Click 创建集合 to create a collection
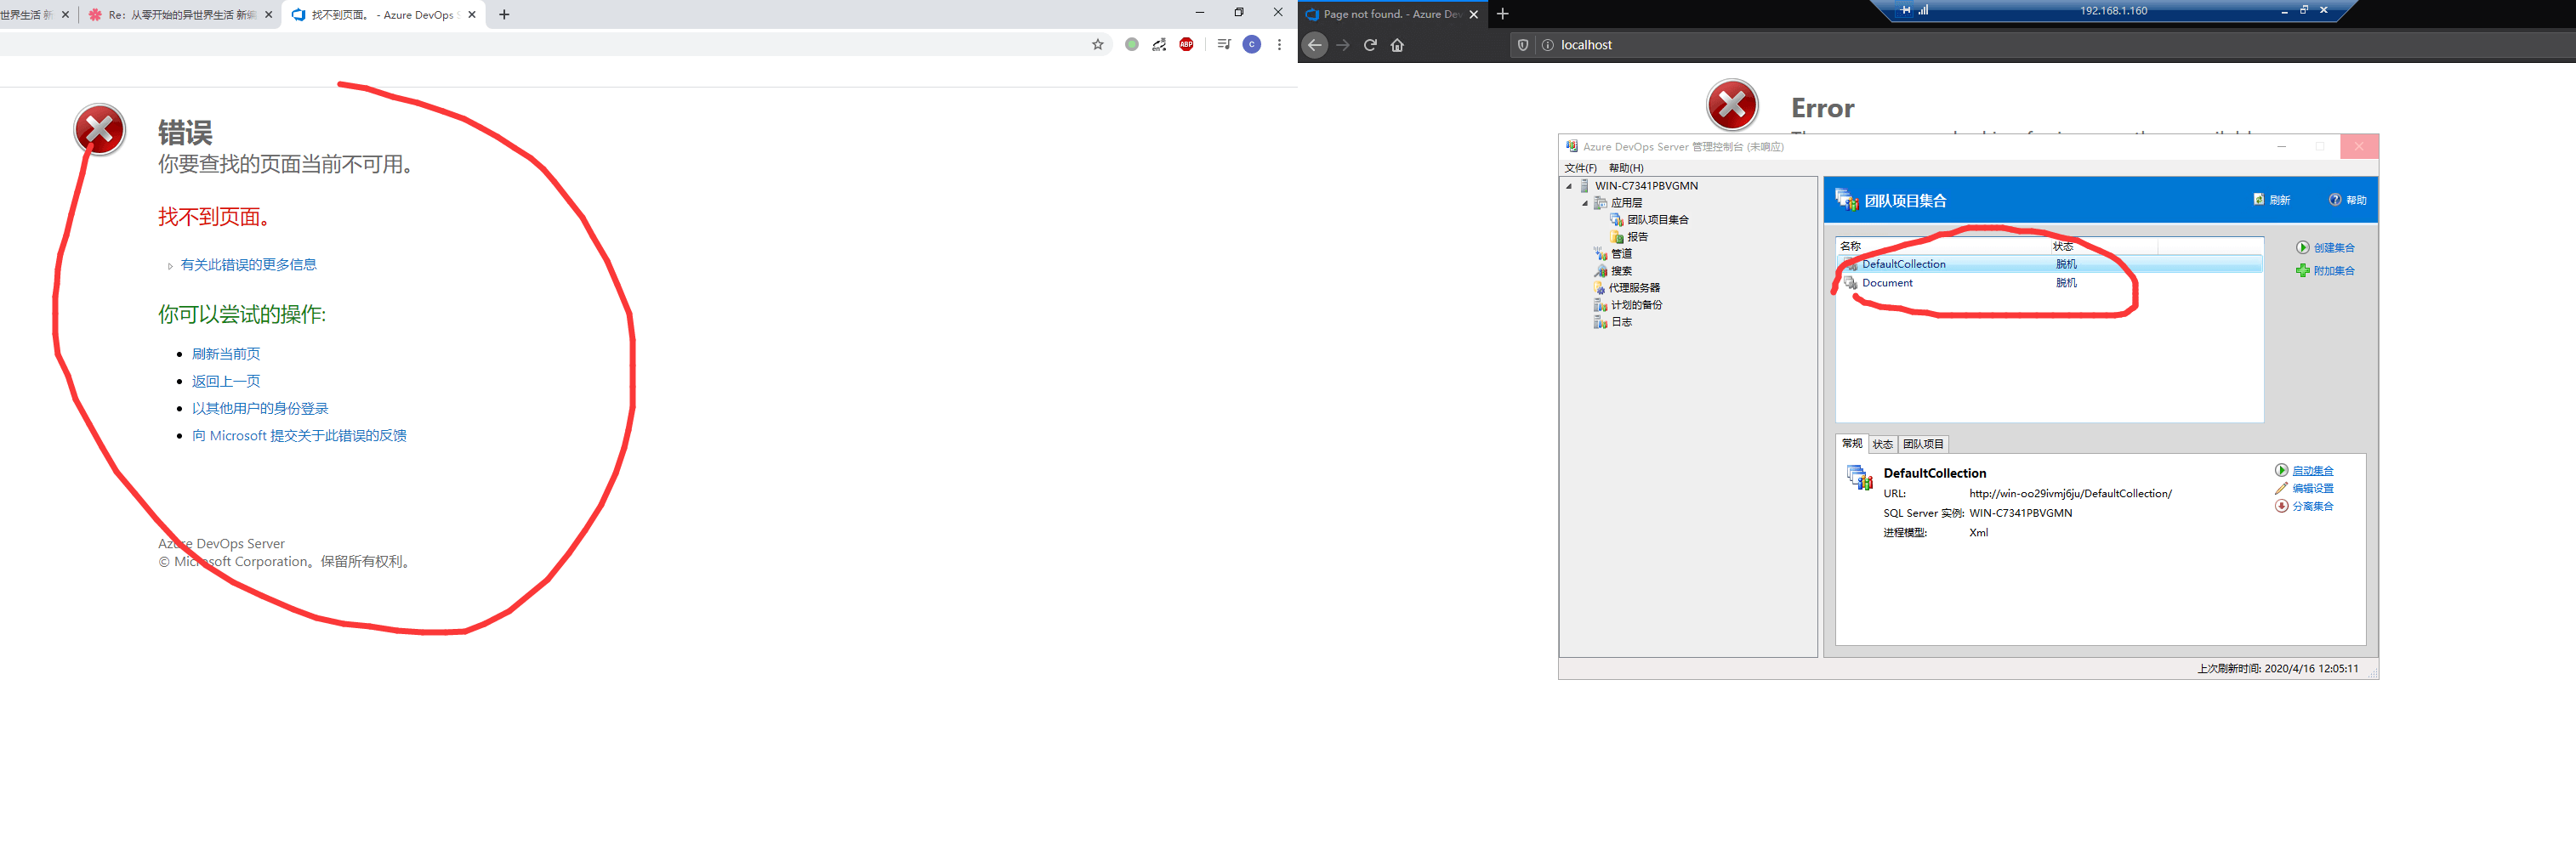Screen dimensions: 2576x861 2333,247
